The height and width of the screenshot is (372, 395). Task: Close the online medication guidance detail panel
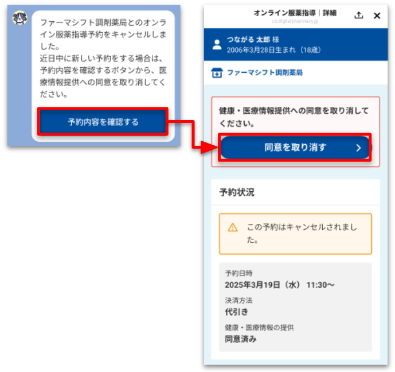click(x=377, y=15)
